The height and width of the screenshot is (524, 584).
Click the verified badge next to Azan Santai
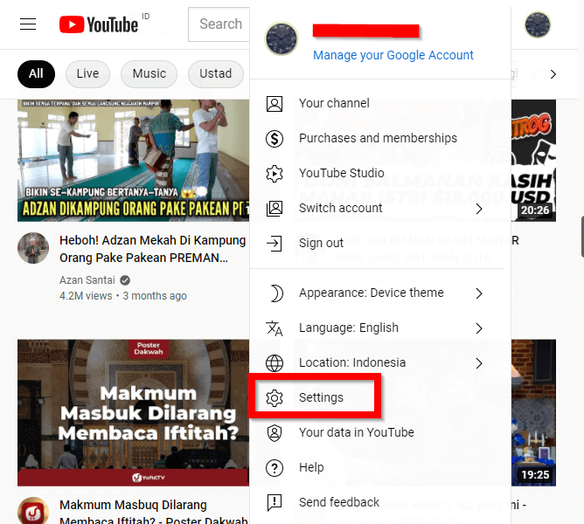[125, 280]
